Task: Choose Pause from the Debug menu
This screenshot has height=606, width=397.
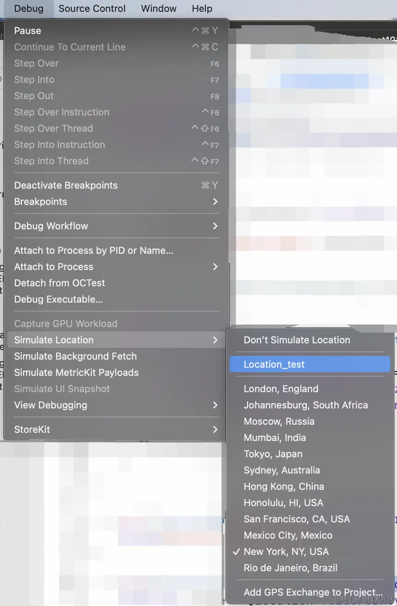Action: click(116, 31)
